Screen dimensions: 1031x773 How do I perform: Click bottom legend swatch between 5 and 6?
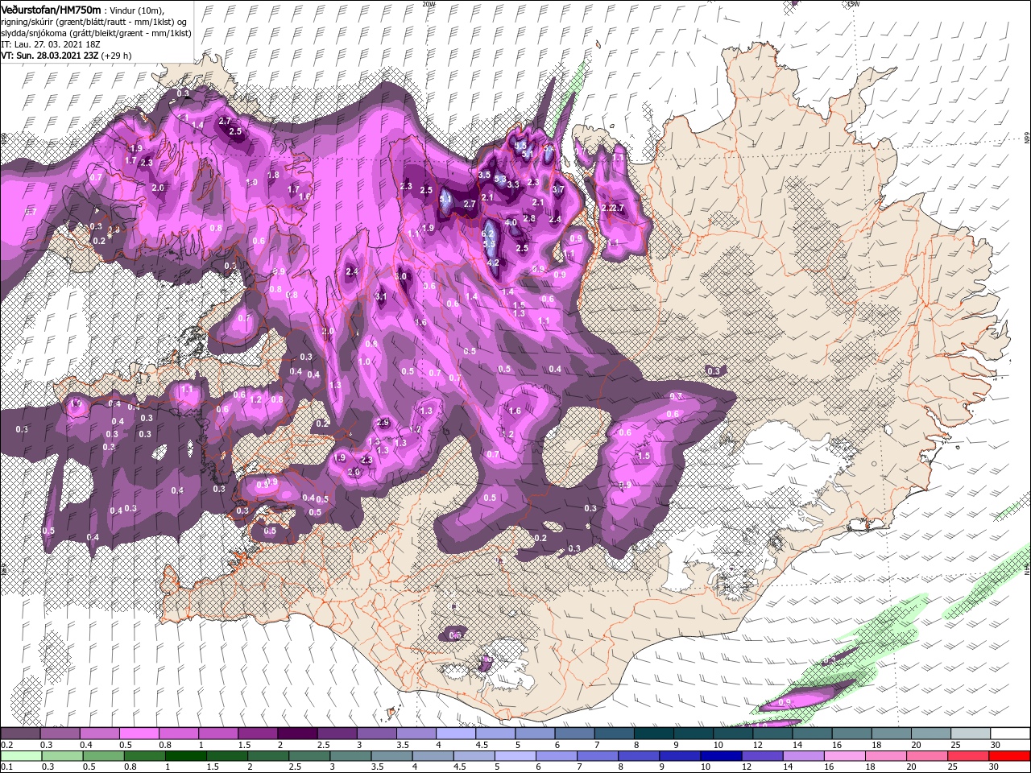click(x=515, y=756)
